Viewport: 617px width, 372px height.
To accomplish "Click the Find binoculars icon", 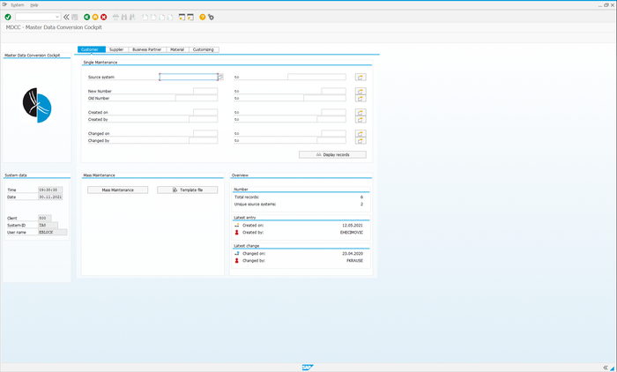I will pyautogui.click(x=124, y=17).
